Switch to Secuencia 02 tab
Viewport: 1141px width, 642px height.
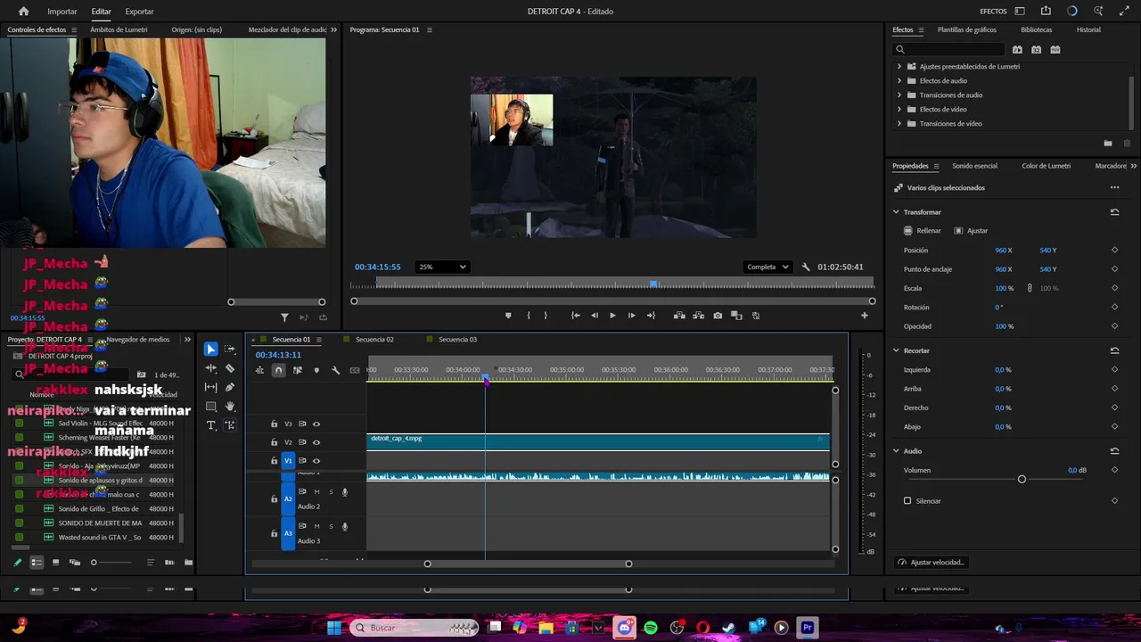pos(374,340)
